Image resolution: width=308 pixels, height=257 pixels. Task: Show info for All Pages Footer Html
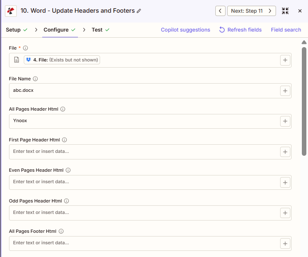[x=61, y=231]
